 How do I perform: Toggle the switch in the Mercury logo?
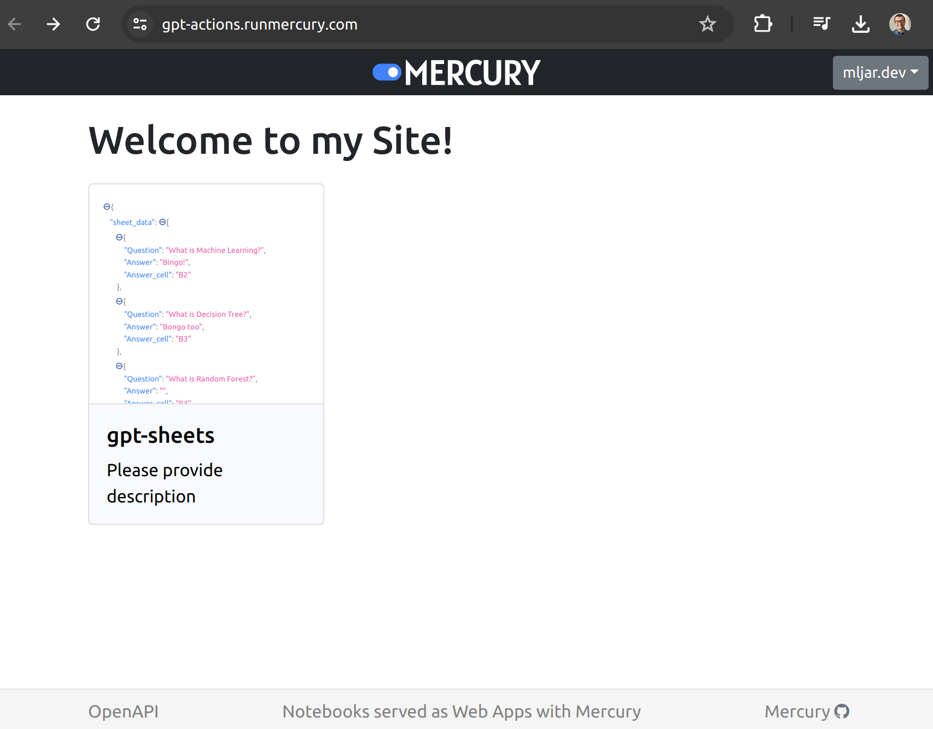(x=387, y=72)
